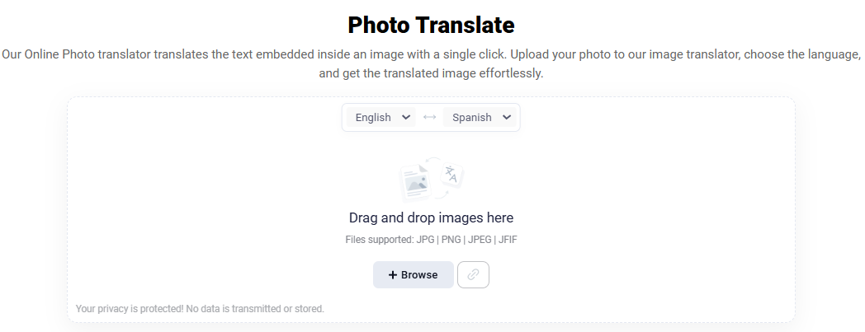This screenshot has width=865, height=332.
Task: Click the word "Browse" label text
Action: [419, 275]
